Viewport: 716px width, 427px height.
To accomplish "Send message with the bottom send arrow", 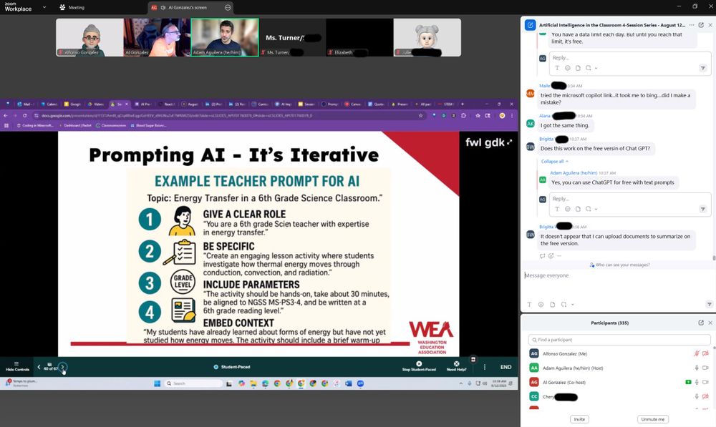I will (x=709, y=304).
